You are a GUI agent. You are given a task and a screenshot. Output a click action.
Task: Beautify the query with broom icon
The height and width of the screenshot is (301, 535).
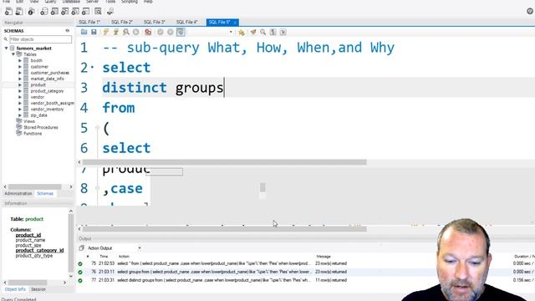tap(252, 32)
